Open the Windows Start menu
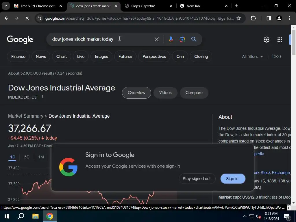 tap(7, 216)
